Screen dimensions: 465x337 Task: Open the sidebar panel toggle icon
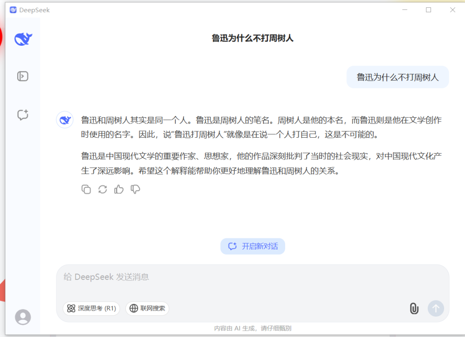tap(23, 77)
